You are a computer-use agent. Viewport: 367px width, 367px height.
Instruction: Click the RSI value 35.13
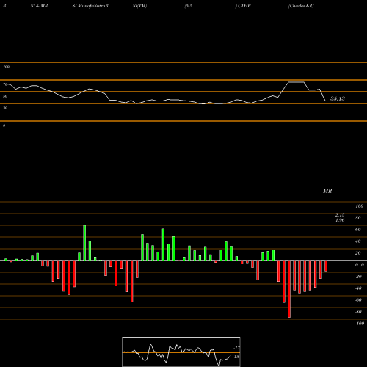click(x=338, y=98)
